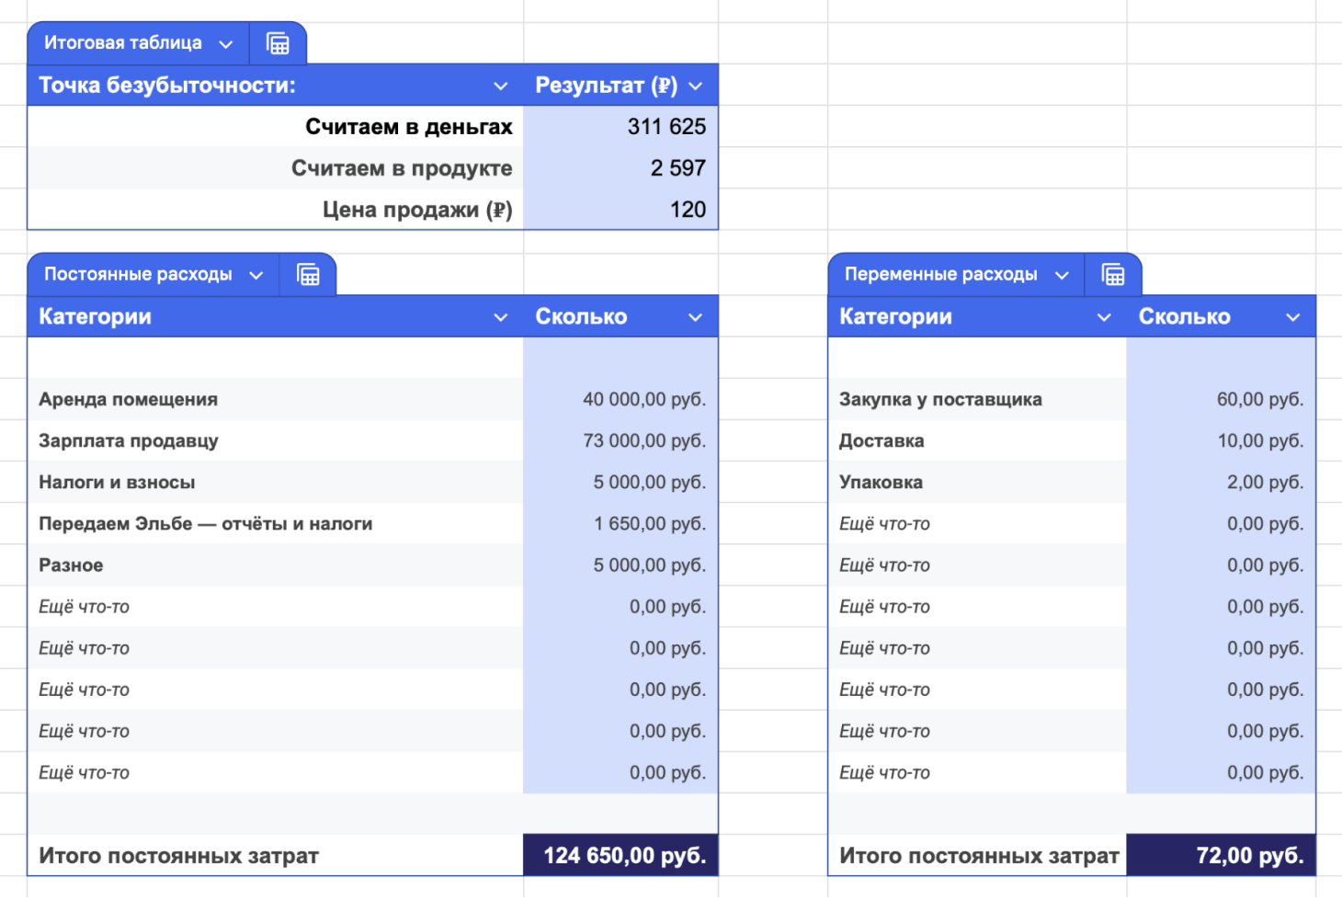This screenshot has height=901, width=1342.
Task: Select the Закупка у поставщика amount cell
Action: point(1221,399)
